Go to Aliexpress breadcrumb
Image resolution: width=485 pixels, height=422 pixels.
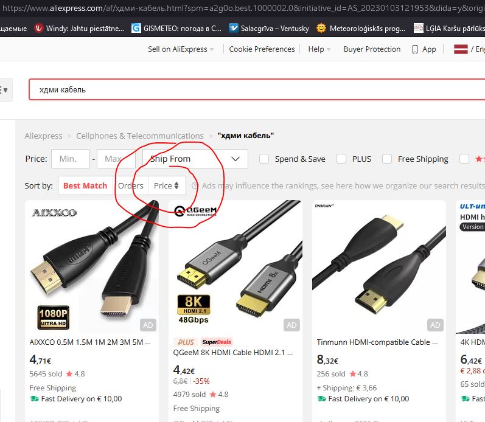(43, 136)
